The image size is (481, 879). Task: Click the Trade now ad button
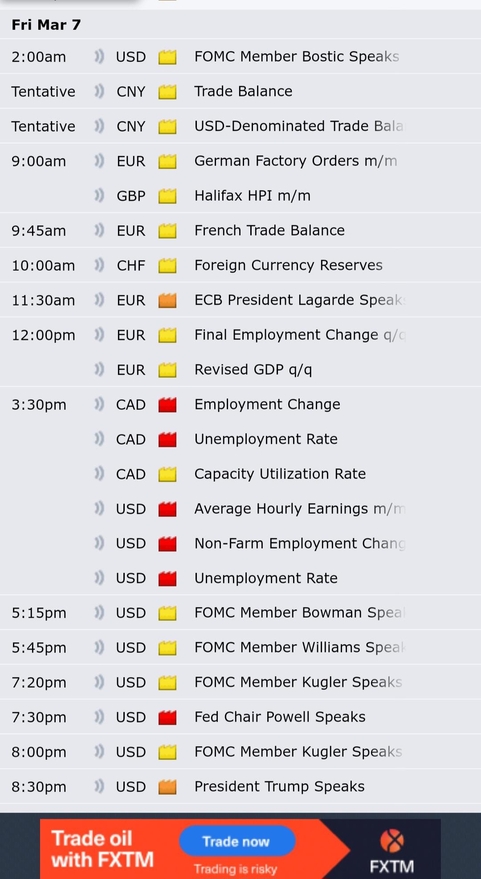pos(237,841)
